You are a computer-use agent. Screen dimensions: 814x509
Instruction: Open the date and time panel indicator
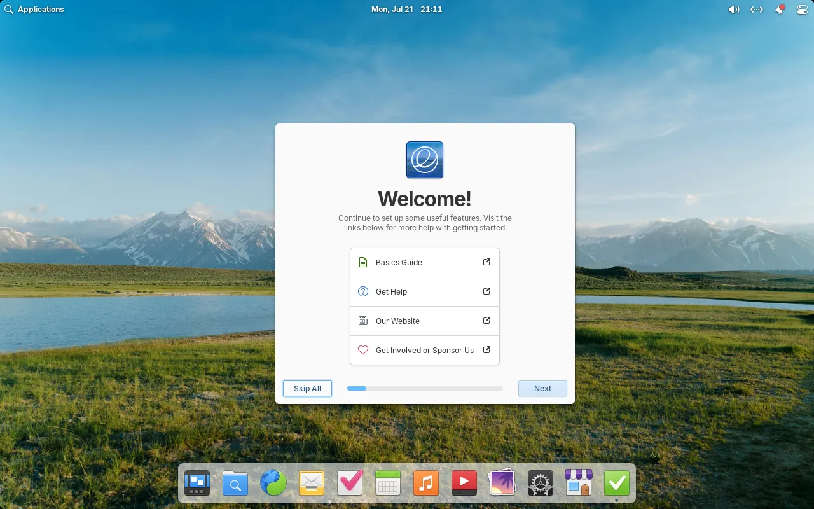(406, 10)
